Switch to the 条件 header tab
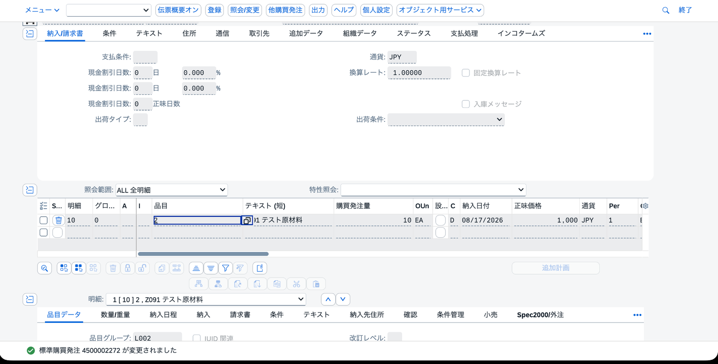 point(109,34)
